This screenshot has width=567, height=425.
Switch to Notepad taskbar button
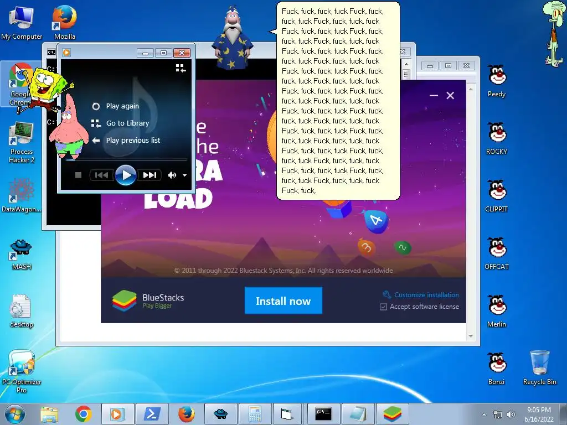pos(358,414)
